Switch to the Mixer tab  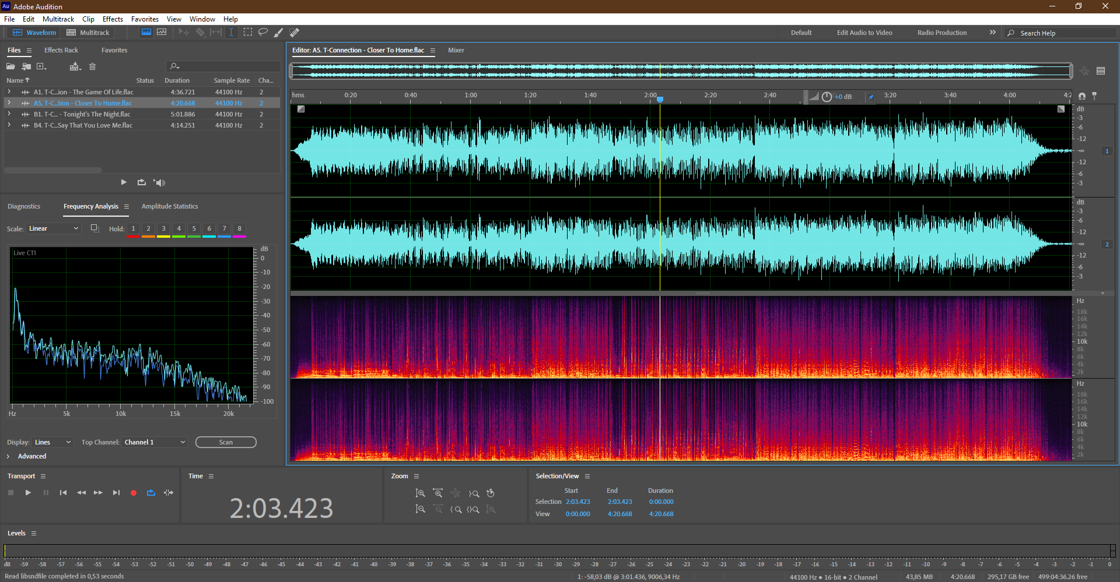tap(456, 50)
